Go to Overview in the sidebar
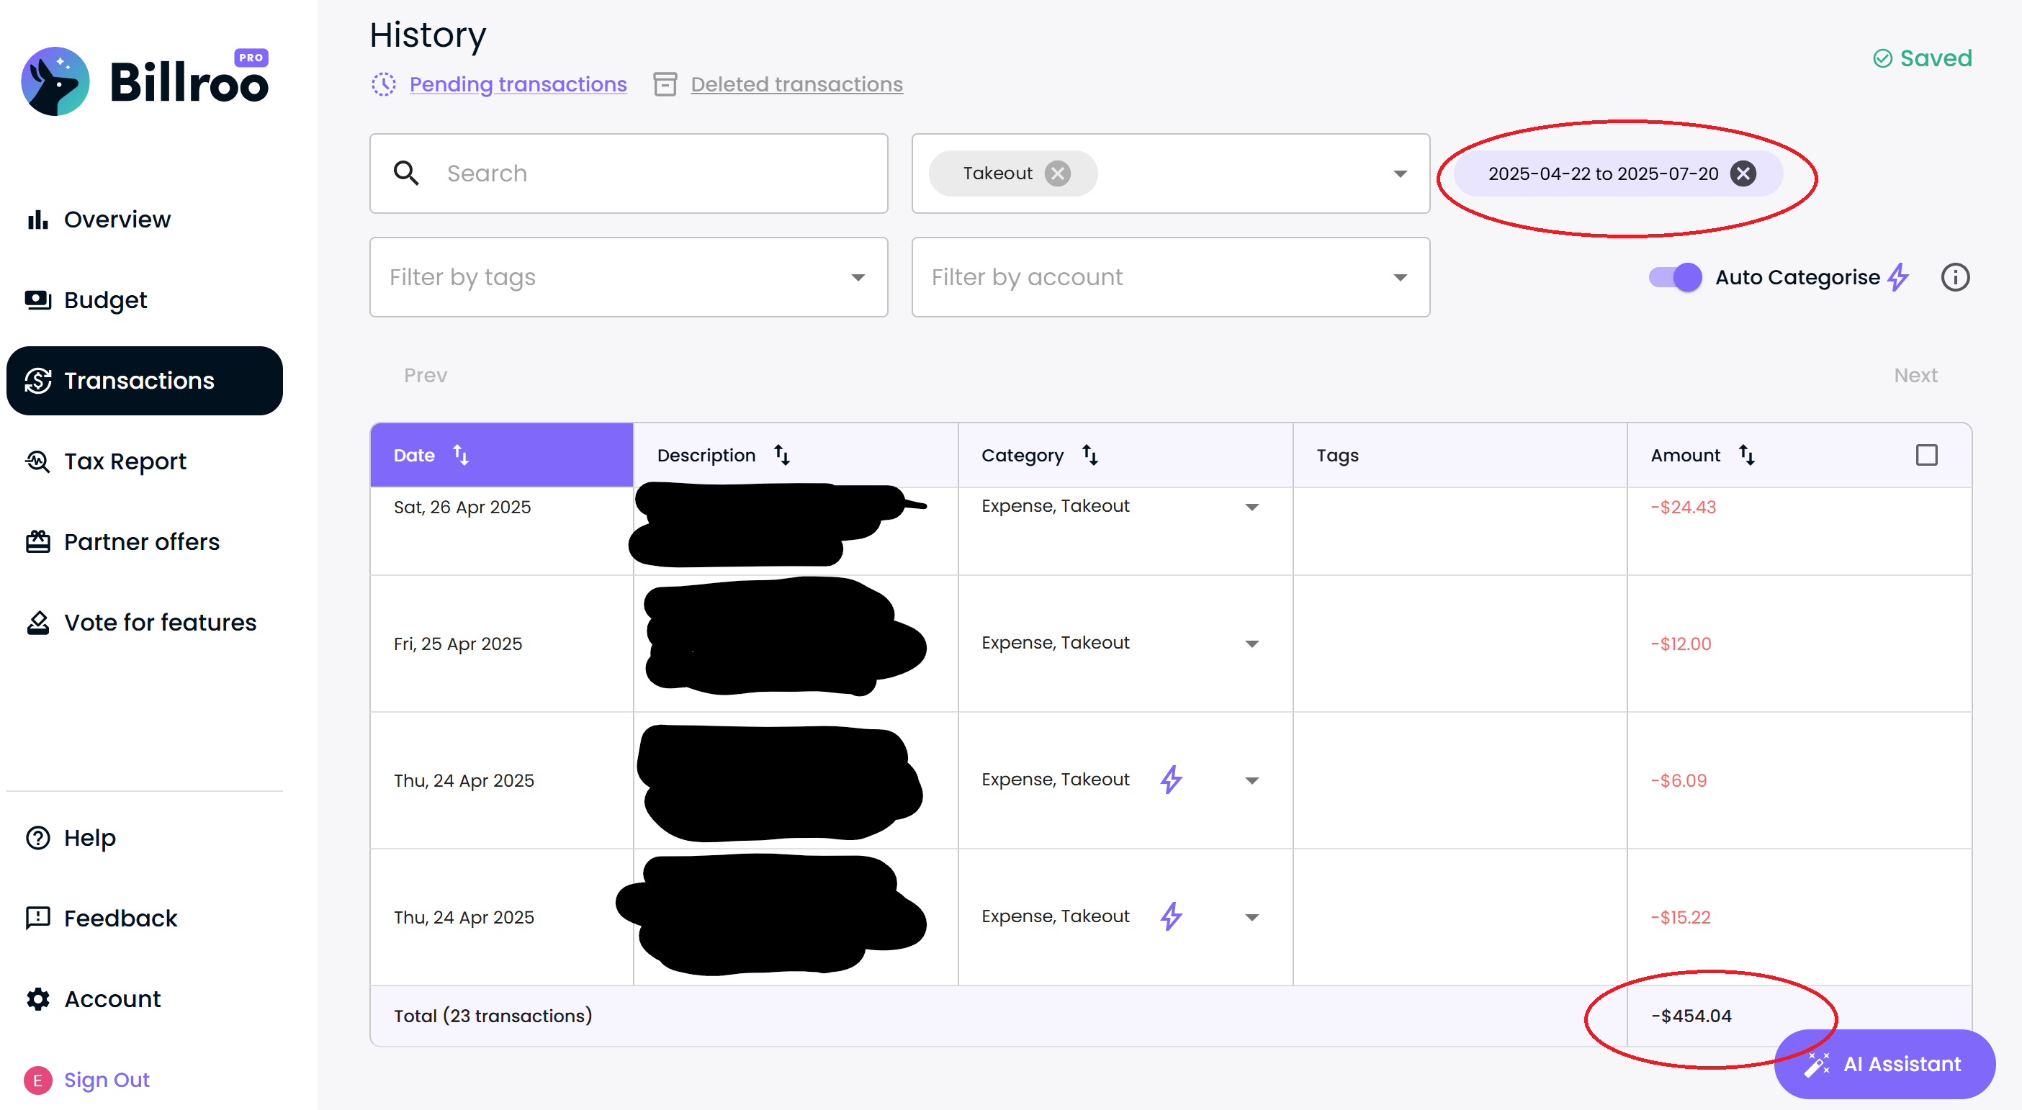 tap(145, 220)
